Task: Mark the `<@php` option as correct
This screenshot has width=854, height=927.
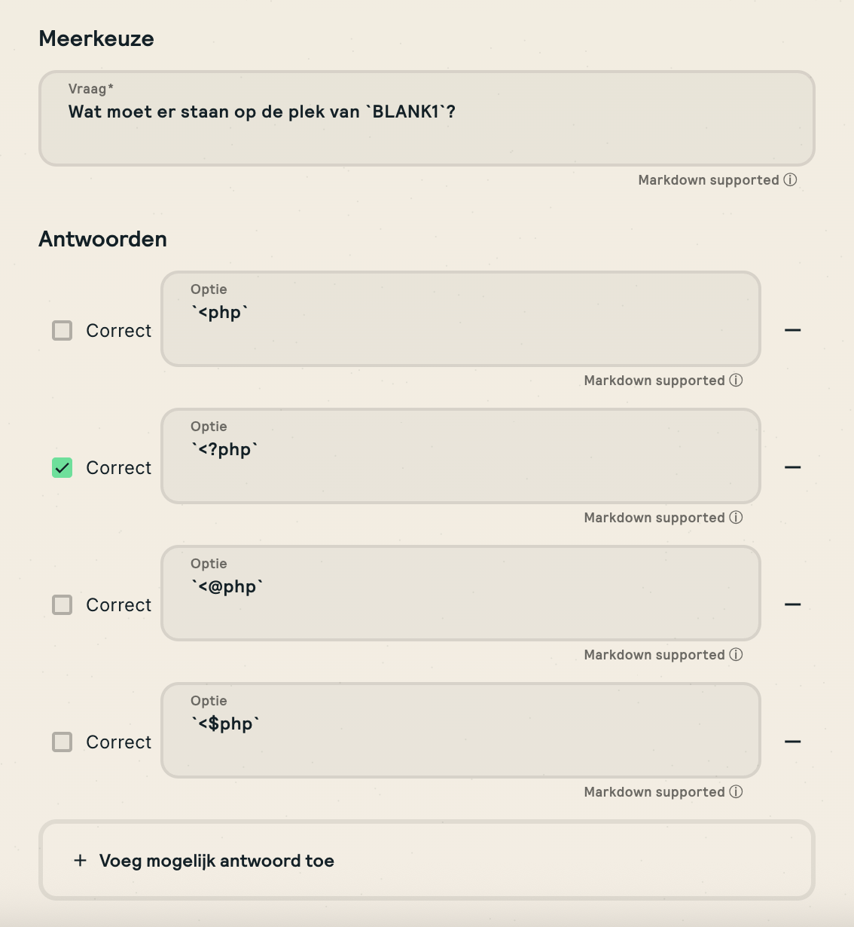Action: (63, 605)
